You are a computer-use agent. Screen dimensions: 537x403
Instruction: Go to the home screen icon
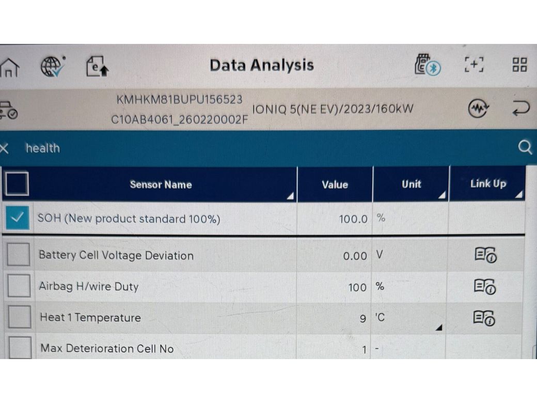(9, 67)
